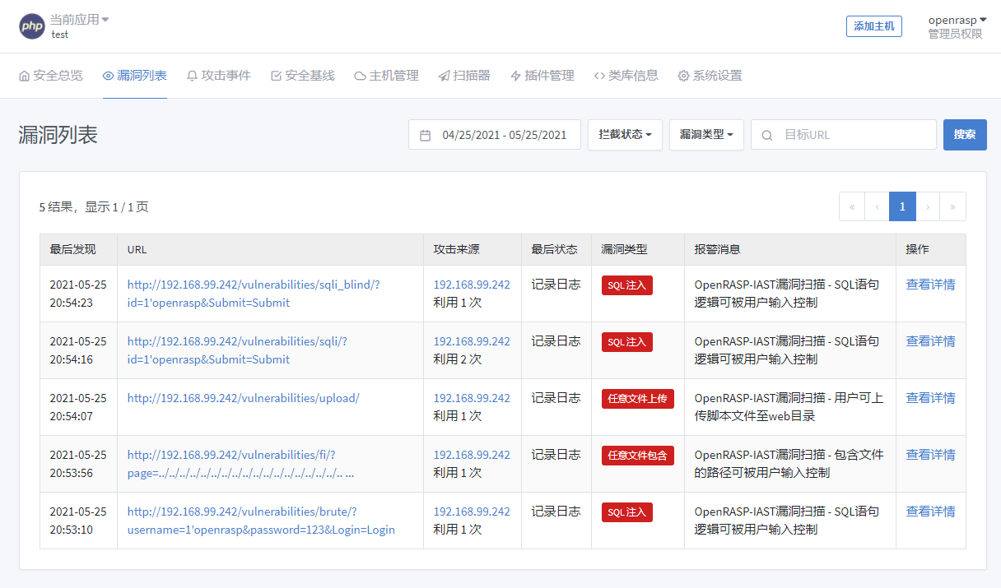The height and width of the screenshot is (588, 1001).
Task: Open the 插件管理 tab
Action: pos(542,76)
